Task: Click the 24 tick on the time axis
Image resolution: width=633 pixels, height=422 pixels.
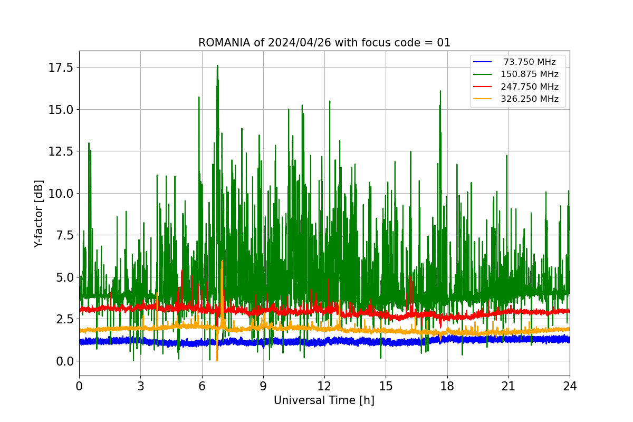Action: (570, 386)
